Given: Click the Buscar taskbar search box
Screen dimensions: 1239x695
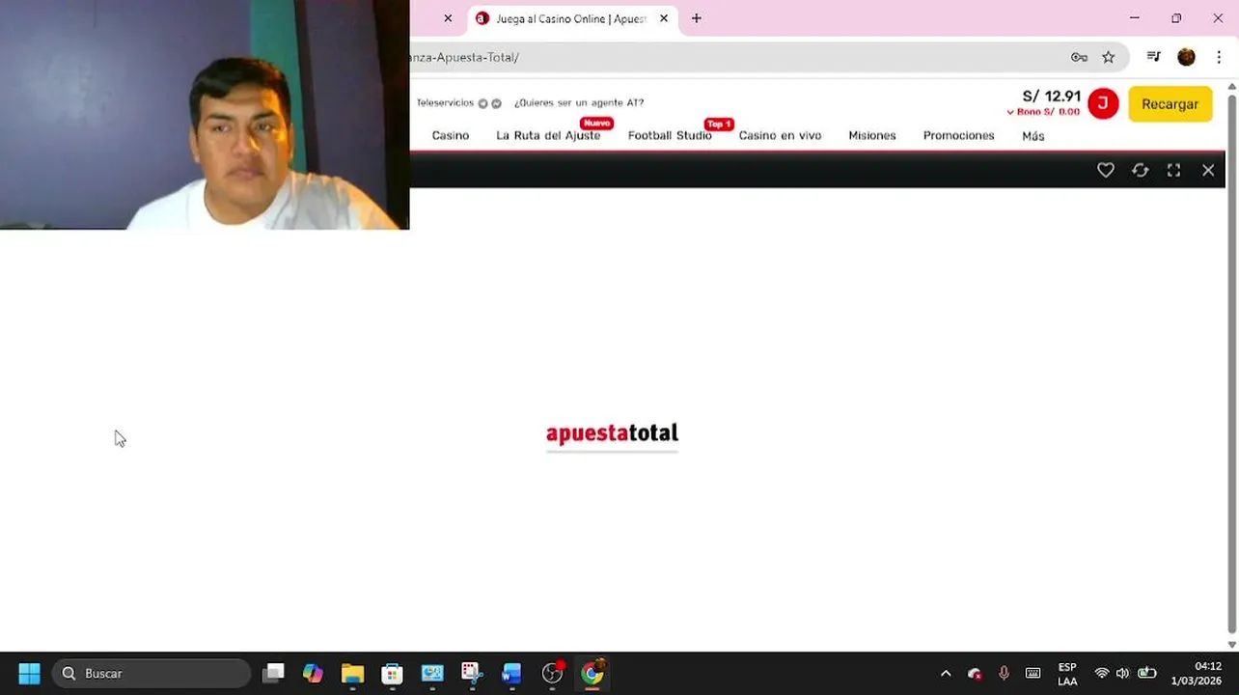Looking at the screenshot, I should click(x=151, y=673).
